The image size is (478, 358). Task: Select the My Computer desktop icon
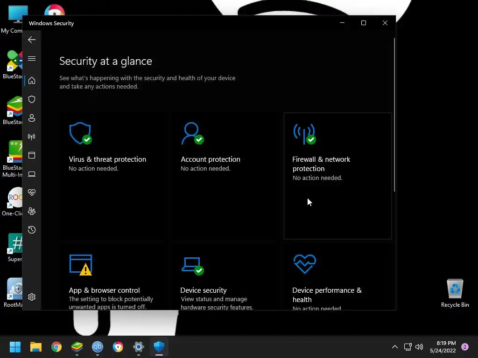click(x=12, y=19)
